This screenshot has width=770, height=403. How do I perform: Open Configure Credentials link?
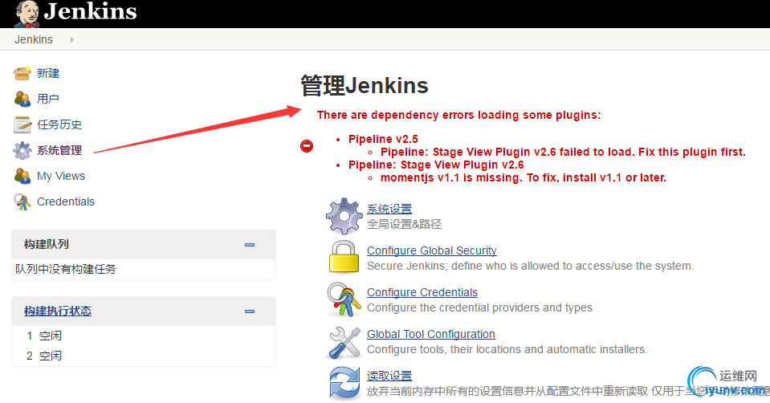[422, 292]
